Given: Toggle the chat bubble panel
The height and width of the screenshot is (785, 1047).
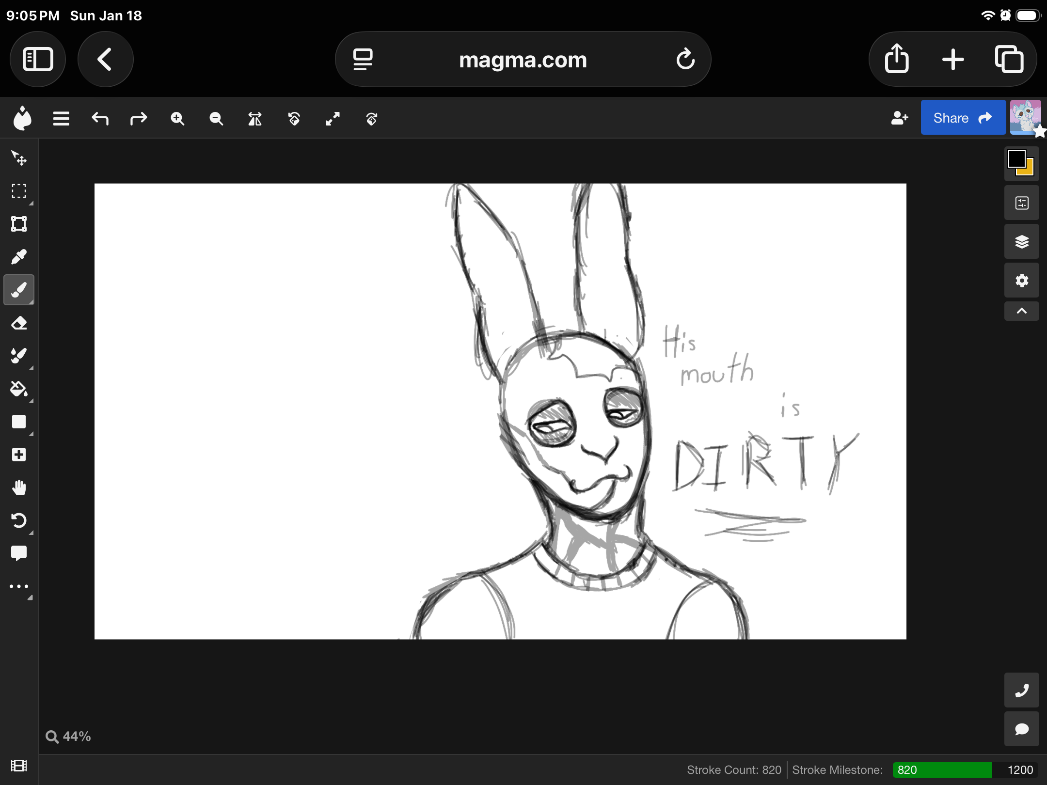Looking at the screenshot, I should (x=1021, y=729).
